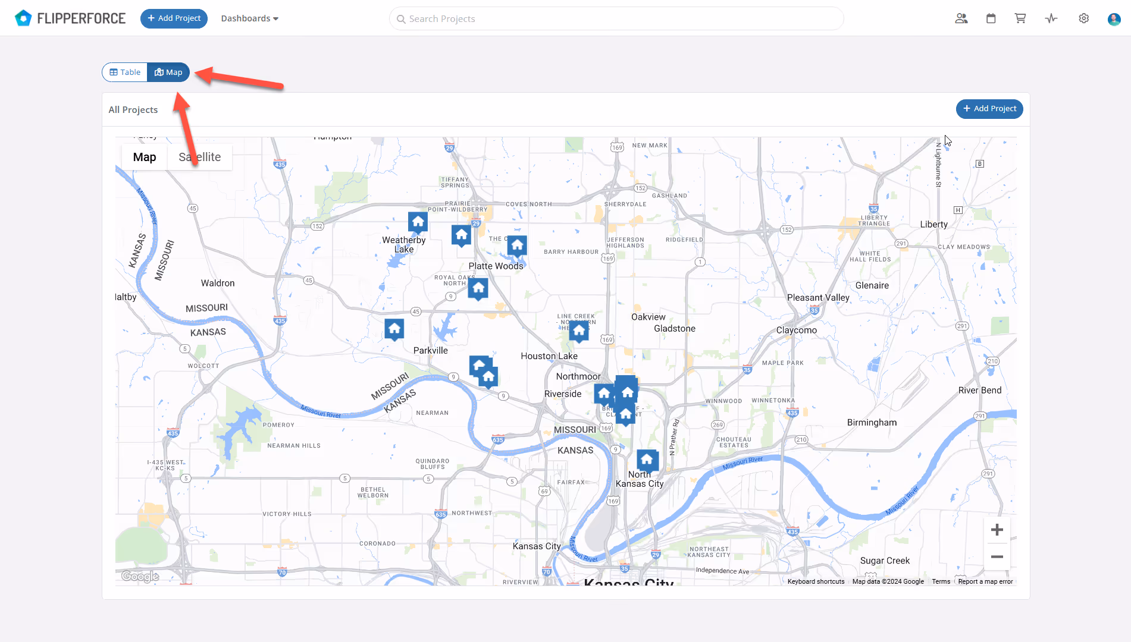The width and height of the screenshot is (1131, 642).
Task: Click project marker at Line Creek
Action: click(579, 331)
